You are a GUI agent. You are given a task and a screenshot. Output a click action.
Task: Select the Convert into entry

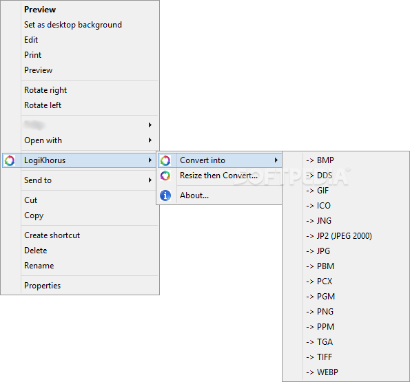(x=220, y=160)
